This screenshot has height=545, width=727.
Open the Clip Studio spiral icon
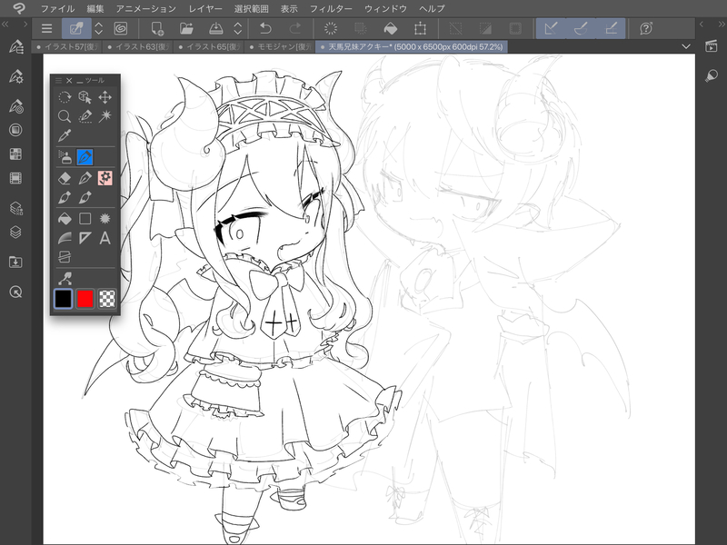pyautogui.click(x=121, y=28)
